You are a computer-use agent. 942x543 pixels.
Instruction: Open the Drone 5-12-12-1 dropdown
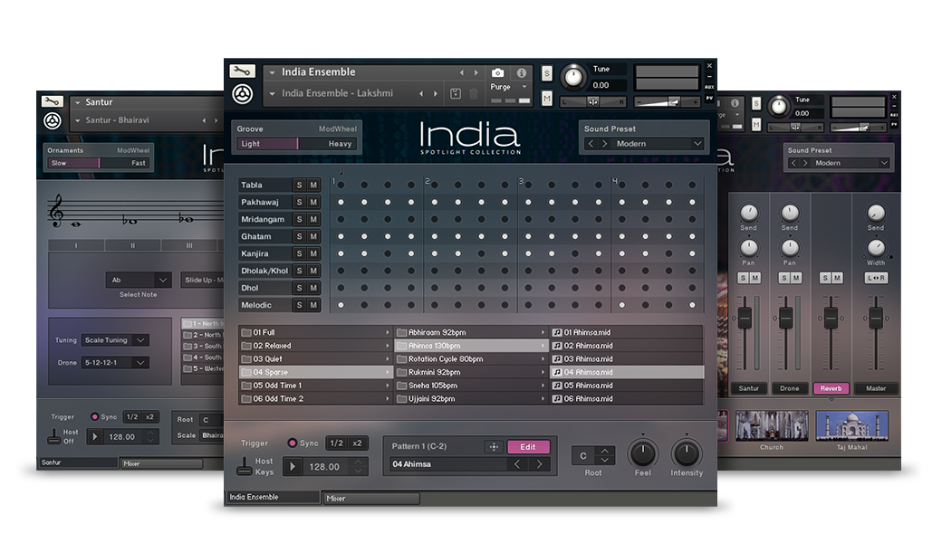(115, 362)
